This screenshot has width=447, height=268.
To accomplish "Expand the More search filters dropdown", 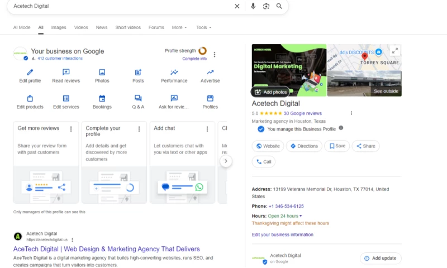I will (x=179, y=27).
